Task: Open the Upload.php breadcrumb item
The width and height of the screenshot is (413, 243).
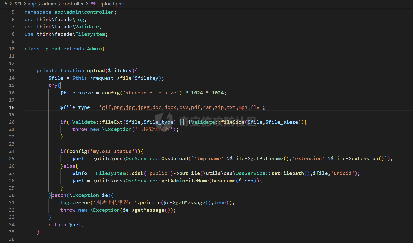Action: click(111, 4)
